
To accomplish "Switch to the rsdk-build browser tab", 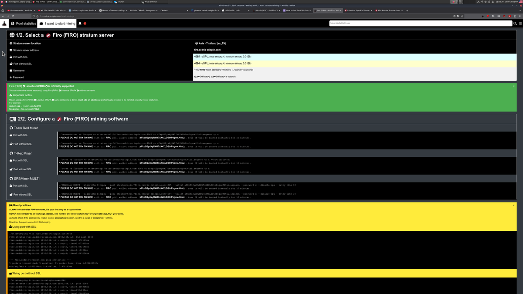I will [235, 10].
